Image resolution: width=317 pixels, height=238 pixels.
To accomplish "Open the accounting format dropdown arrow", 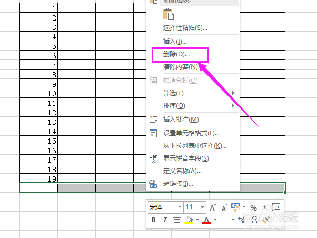I will [x=244, y=207].
